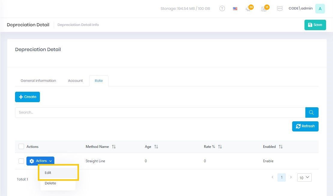Choose Edit from the Actions menu

pos(48,173)
